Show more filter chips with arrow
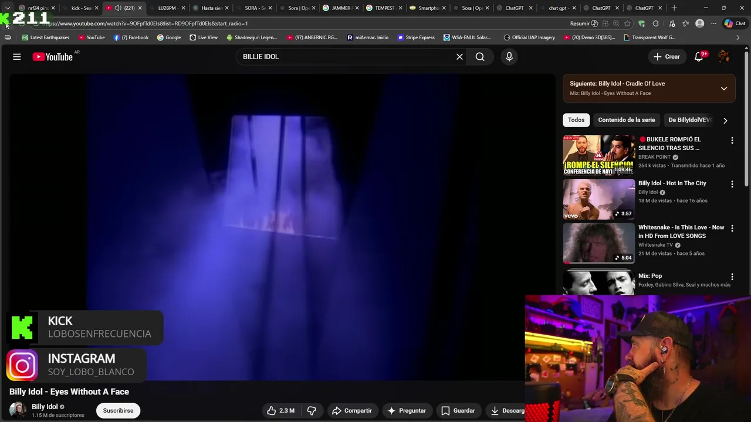The width and height of the screenshot is (751, 422). [x=725, y=121]
